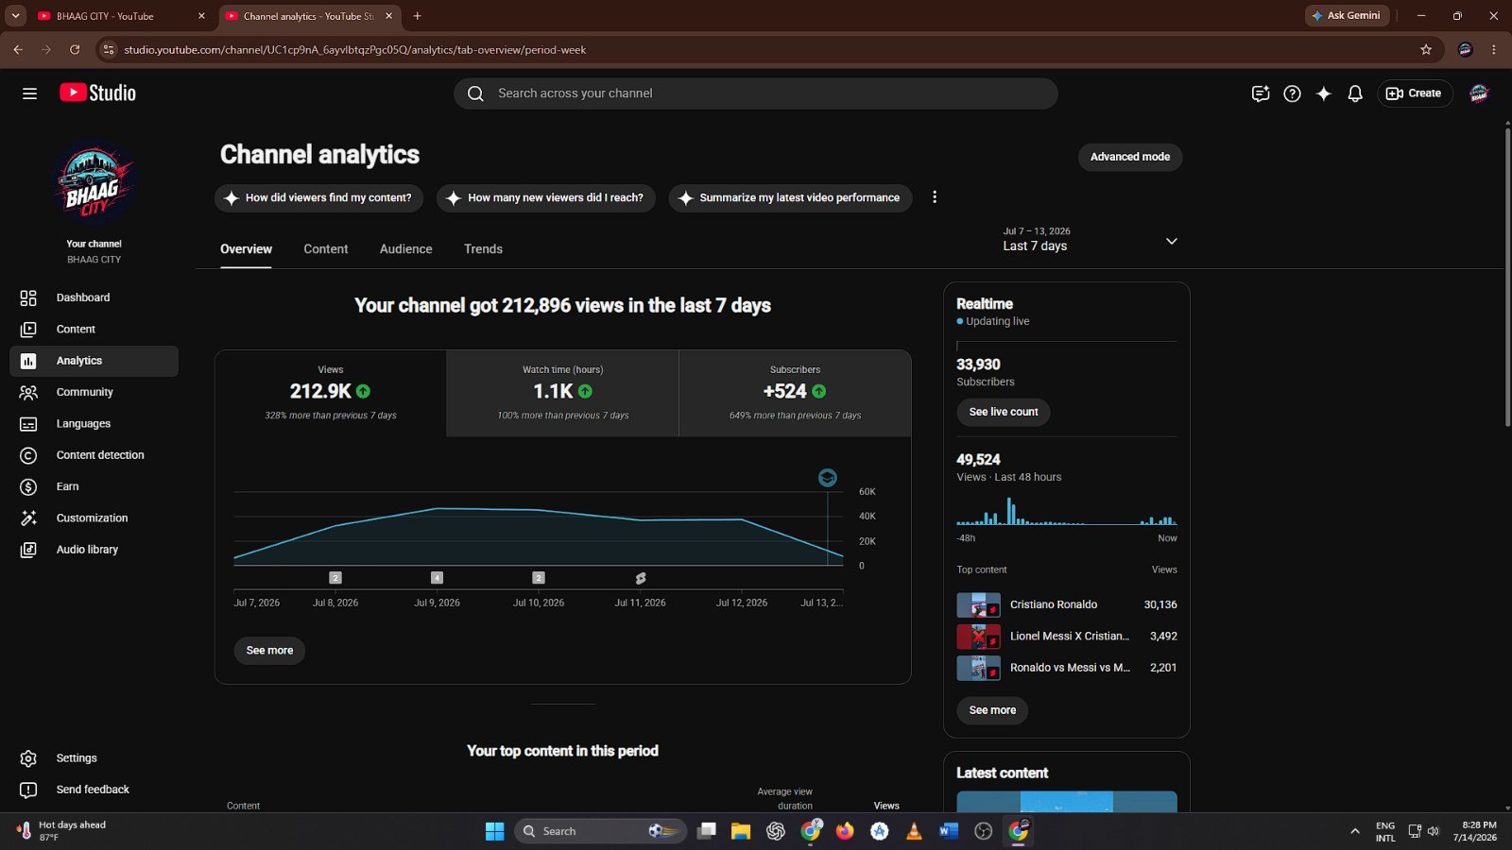Open the Chrome tab search dropdown arrow
The width and height of the screenshot is (1512, 850).
point(15,16)
